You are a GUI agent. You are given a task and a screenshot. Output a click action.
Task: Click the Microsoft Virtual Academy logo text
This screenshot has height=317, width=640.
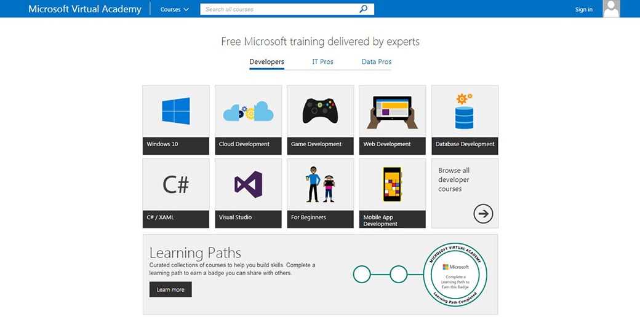coord(85,9)
